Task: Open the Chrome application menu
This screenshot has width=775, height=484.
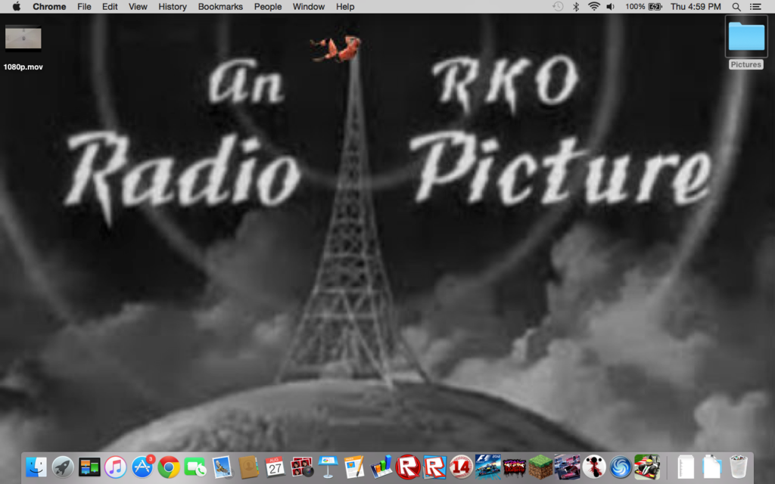Action: [x=49, y=6]
